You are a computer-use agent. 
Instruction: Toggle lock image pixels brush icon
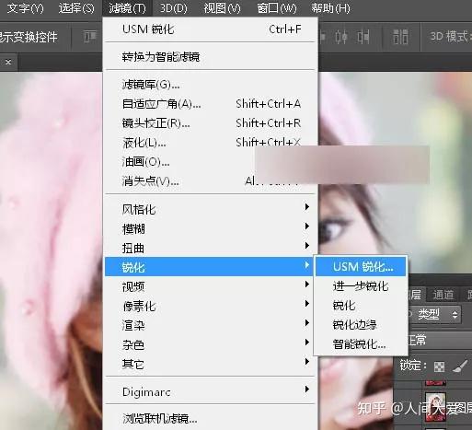pos(461,366)
